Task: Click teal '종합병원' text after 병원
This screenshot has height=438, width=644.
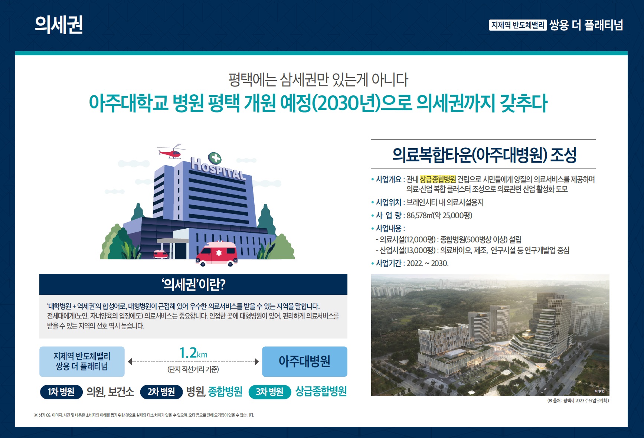Action: 225,392
